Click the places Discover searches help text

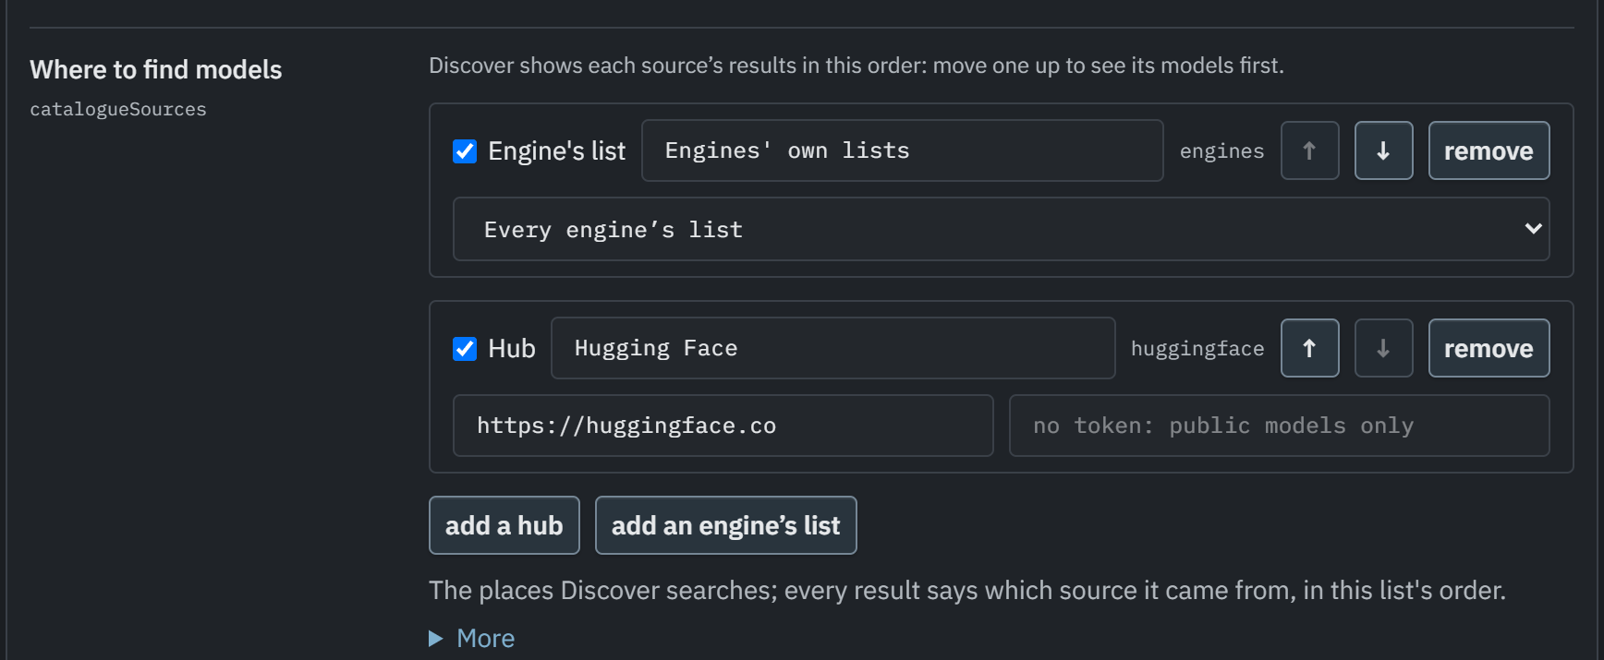(967, 590)
